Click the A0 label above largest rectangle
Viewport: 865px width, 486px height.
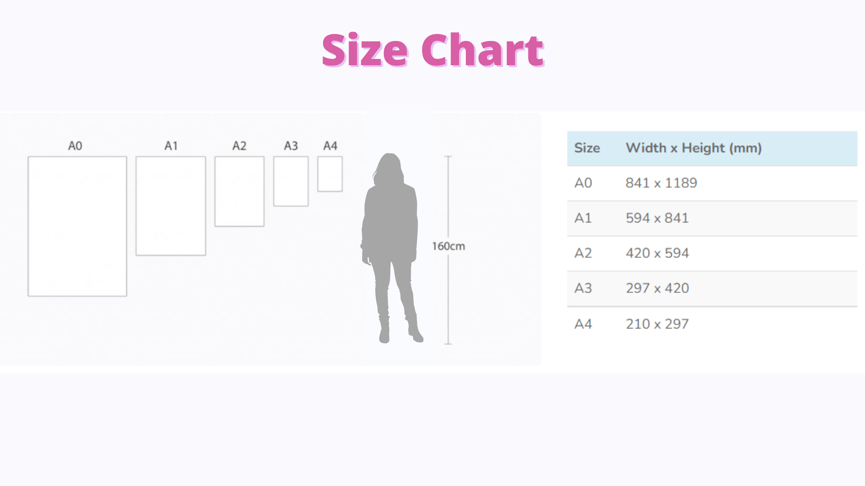tap(75, 146)
